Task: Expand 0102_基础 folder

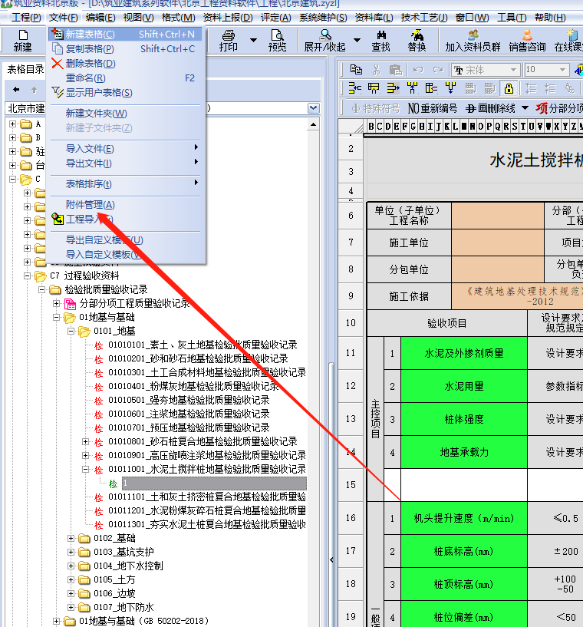Action: [71, 538]
